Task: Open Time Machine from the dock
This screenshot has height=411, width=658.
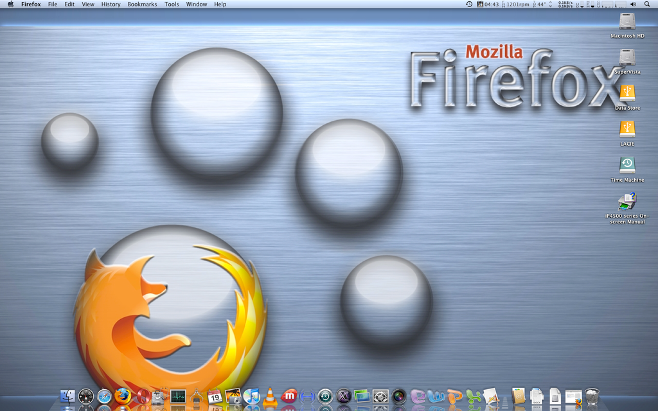Action: click(x=325, y=396)
